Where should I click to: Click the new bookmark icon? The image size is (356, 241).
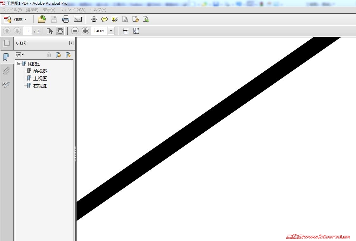pos(58,55)
